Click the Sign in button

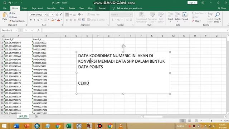(x=193, y=3)
